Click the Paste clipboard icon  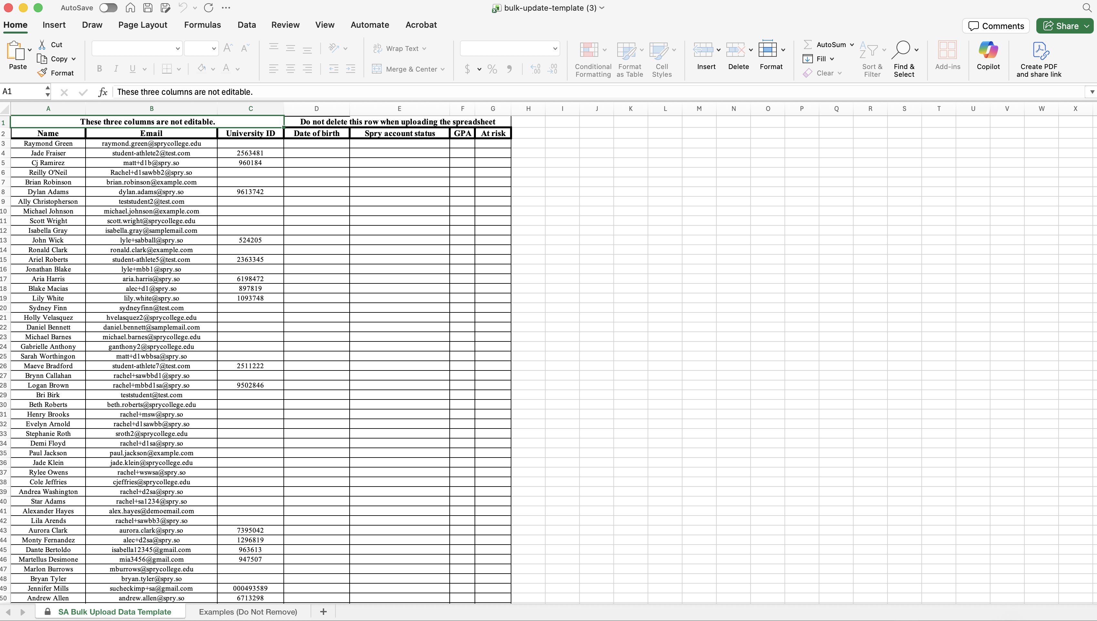pos(16,51)
